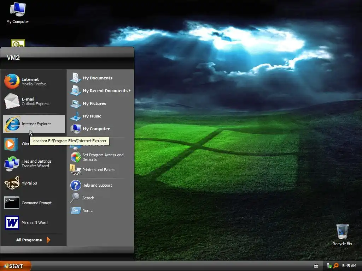Open My Computer icon in start menu
The image size is (362, 271).
[x=76, y=128]
